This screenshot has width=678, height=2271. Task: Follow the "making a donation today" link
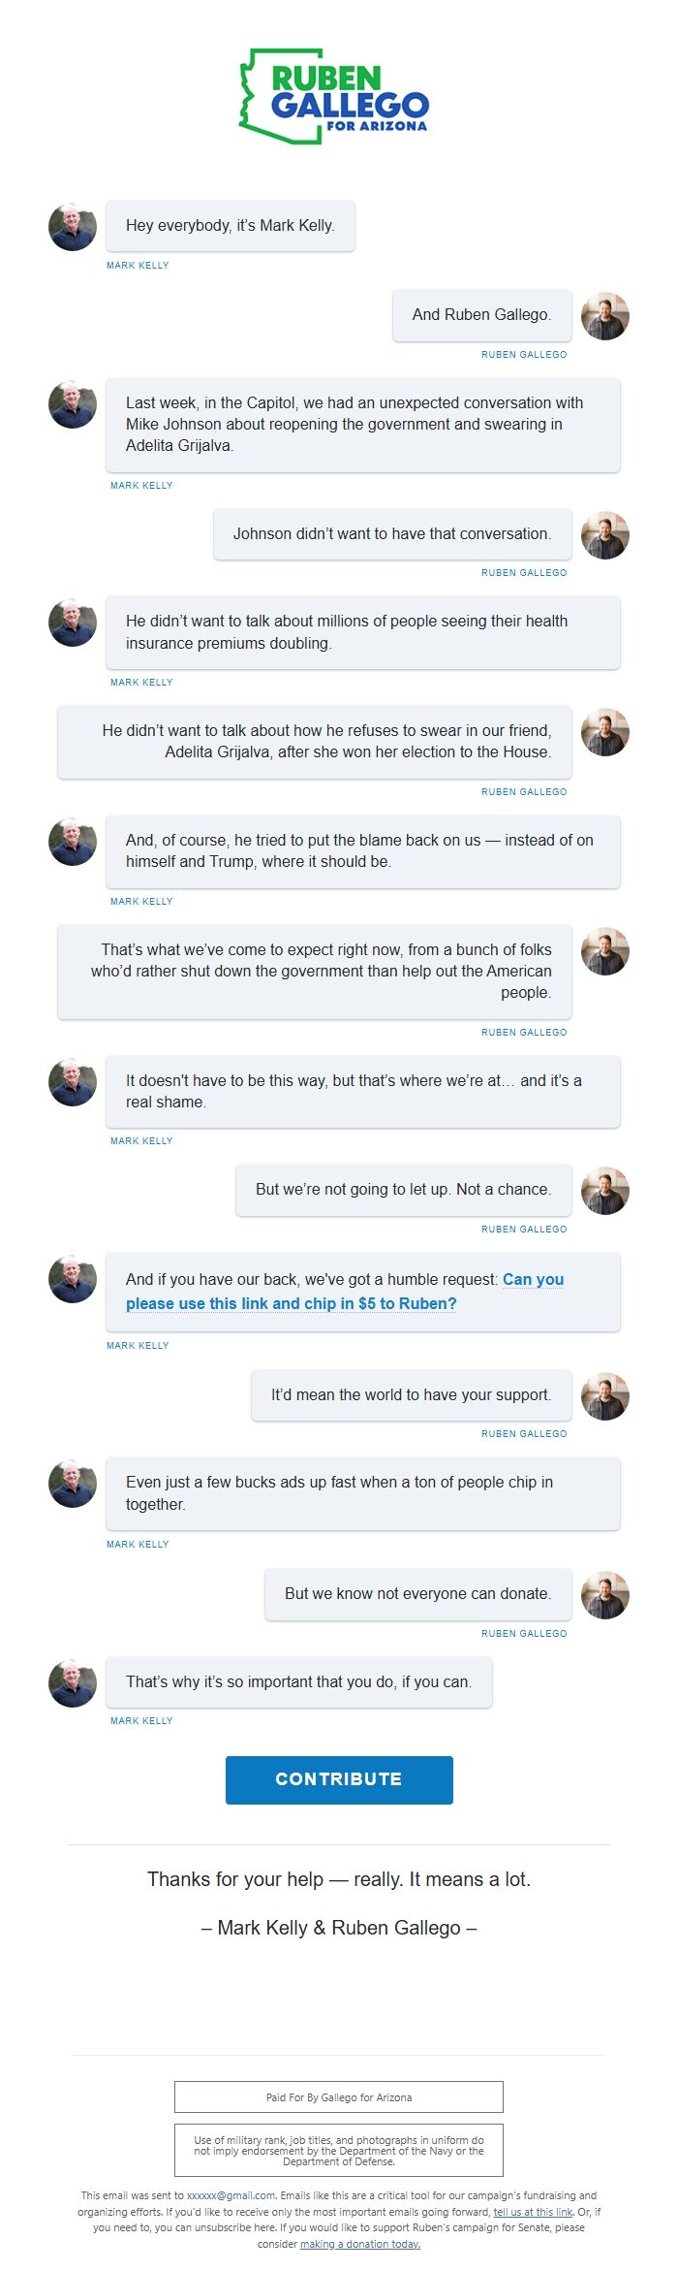coord(359,2244)
